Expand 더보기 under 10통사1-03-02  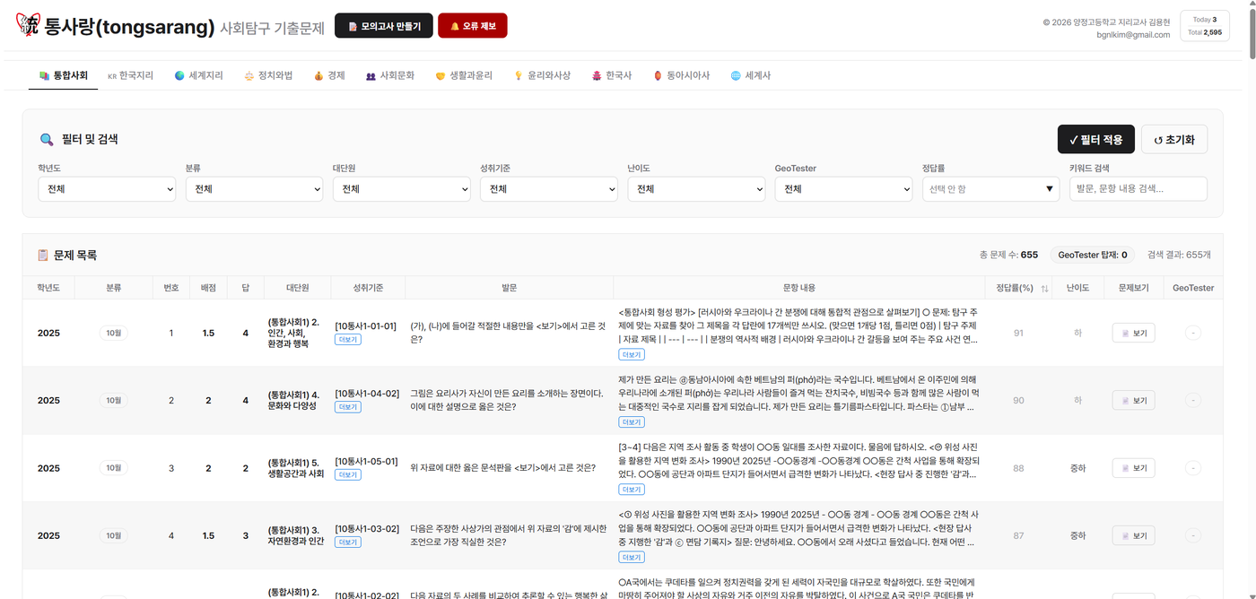[347, 543]
